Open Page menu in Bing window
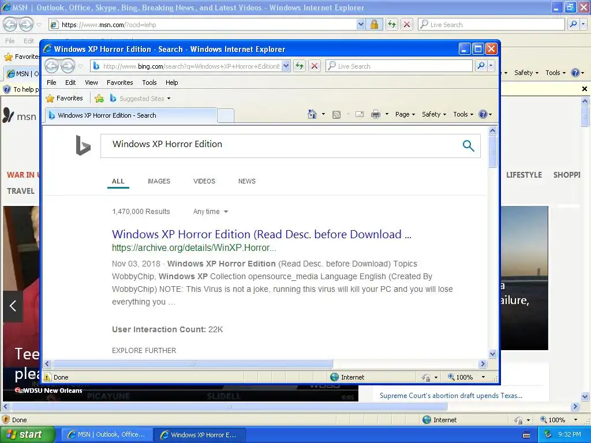The height and width of the screenshot is (443, 591). tap(405, 114)
